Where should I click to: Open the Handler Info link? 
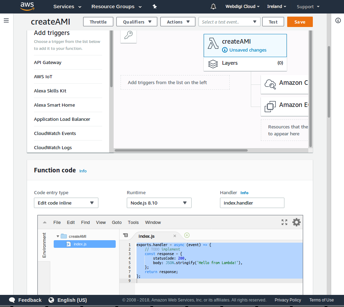244,193
